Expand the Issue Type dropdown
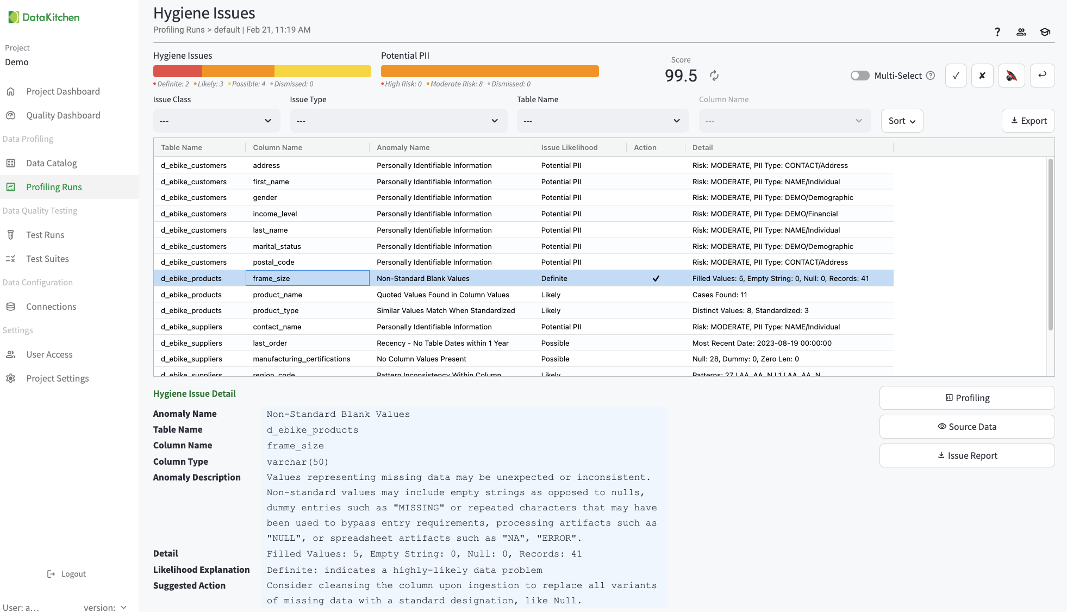 coord(398,121)
